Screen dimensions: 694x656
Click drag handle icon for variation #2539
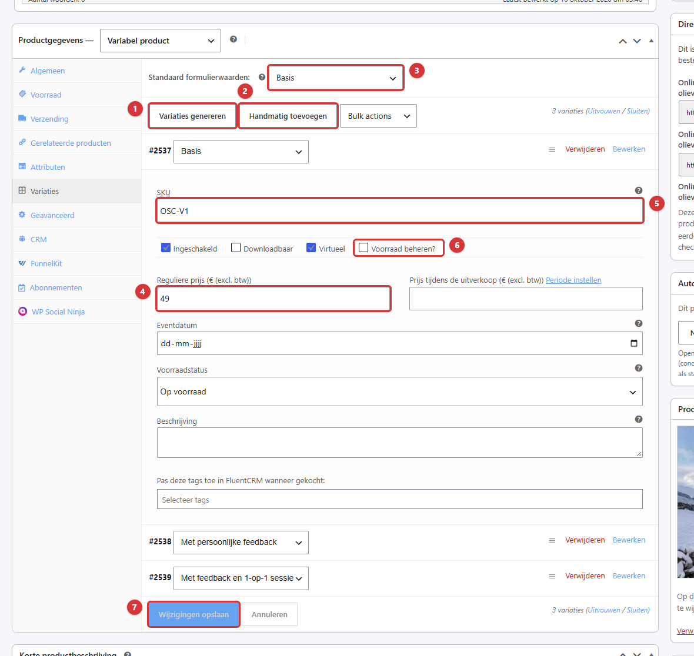pos(552,577)
